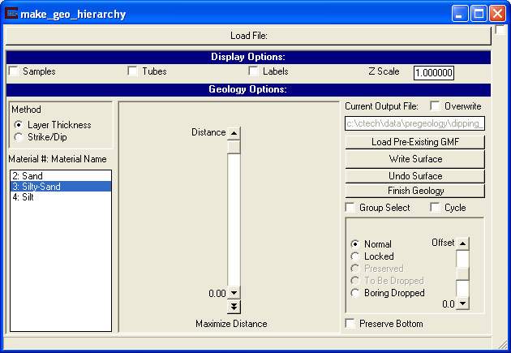Image resolution: width=511 pixels, height=353 pixels.
Task: Click the Current Output File path field
Action: click(x=414, y=123)
